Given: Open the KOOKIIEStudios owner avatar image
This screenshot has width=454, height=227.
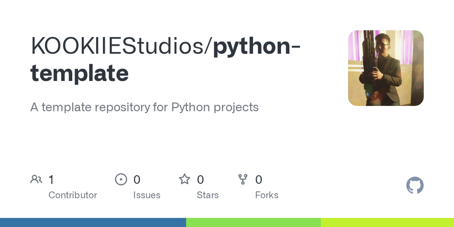Looking at the screenshot, I should 386,68.
